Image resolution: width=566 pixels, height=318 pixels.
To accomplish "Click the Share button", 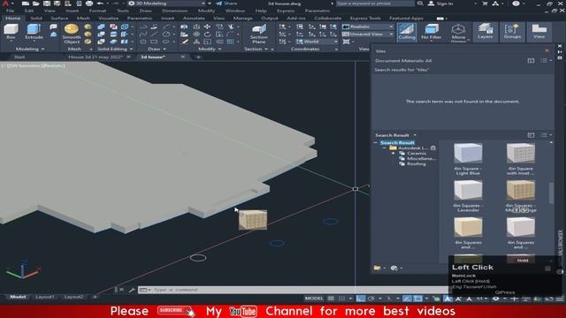I will tap(226, 4).
